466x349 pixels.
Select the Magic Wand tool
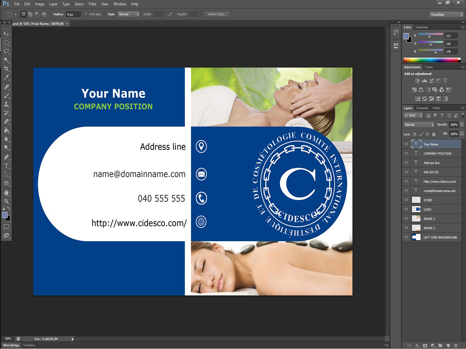click(x=6, y=60)
